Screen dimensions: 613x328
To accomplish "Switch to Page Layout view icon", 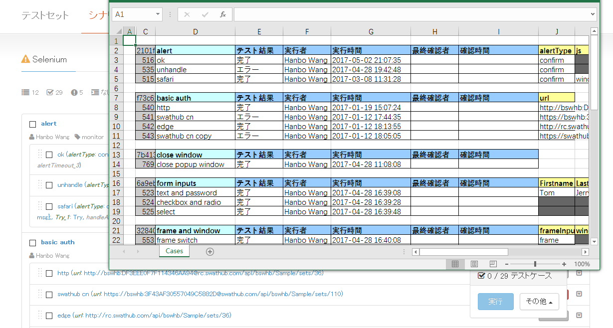I will (474, 264).
